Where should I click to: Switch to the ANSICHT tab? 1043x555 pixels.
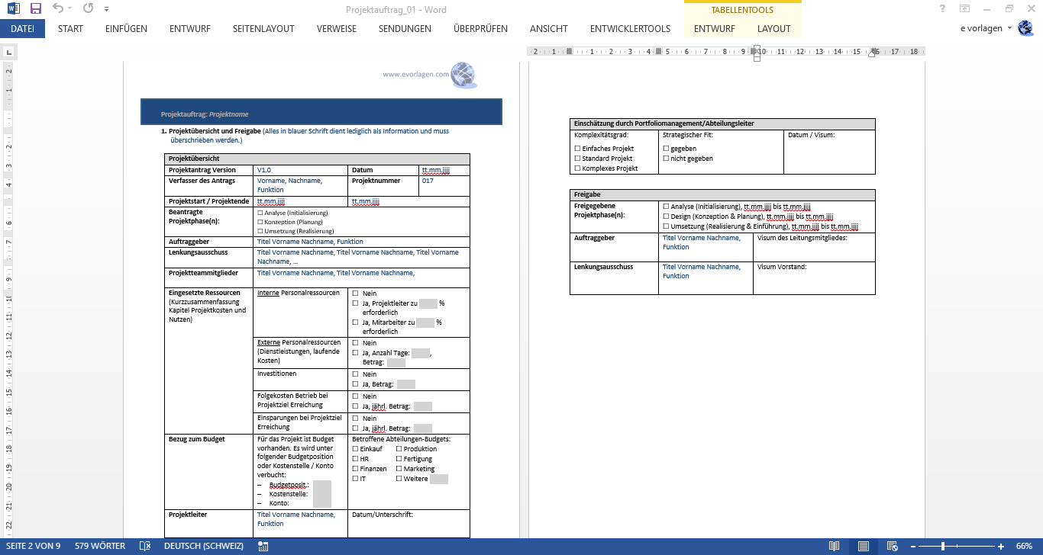pos(549,29)
